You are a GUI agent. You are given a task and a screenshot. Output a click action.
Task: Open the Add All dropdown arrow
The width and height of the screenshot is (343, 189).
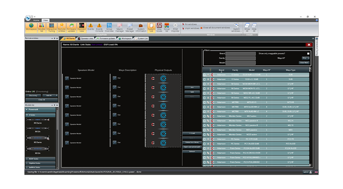coord(57,96)
